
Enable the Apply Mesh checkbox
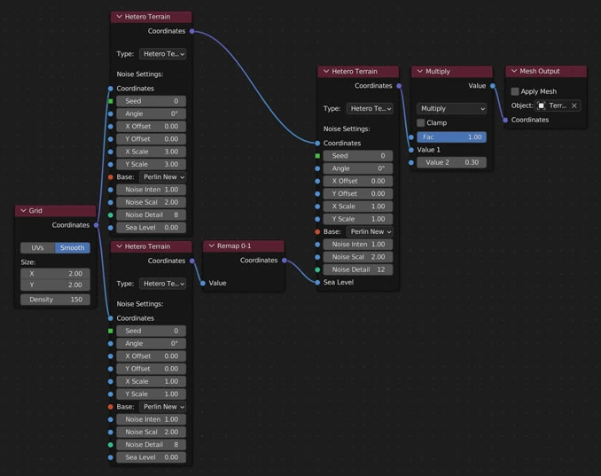[515, 91]
